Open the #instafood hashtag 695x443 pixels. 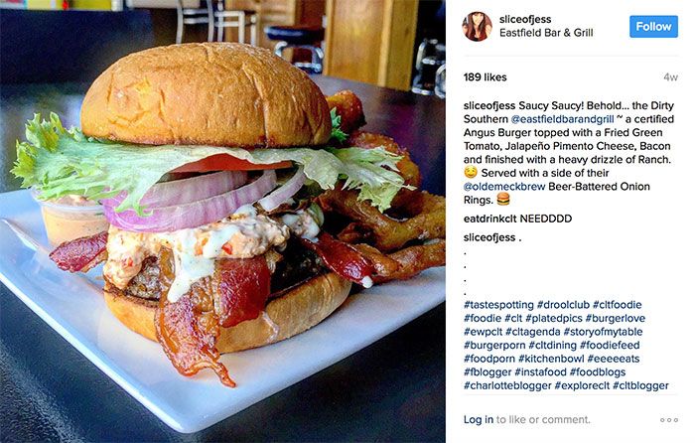(540, 372)
